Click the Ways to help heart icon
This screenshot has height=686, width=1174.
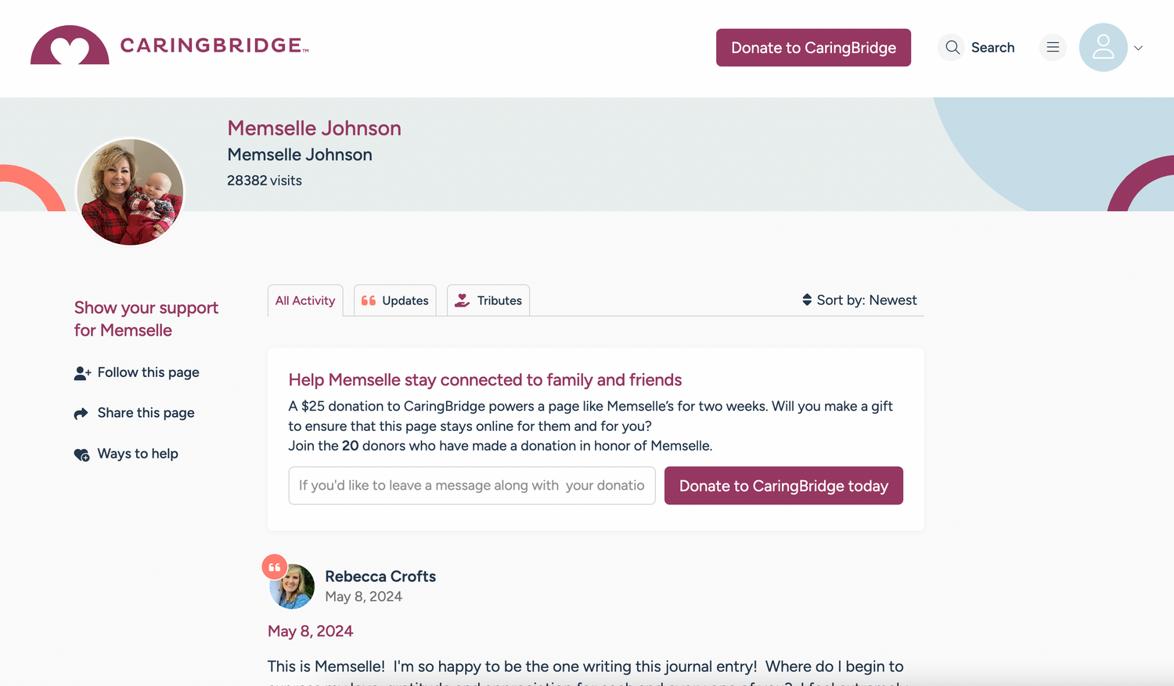pos(81,454)
